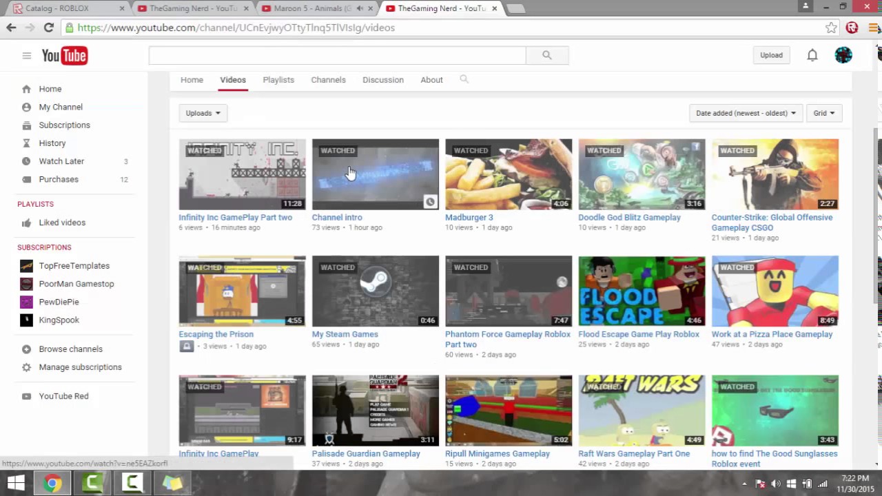Click the PoorMan Gamestop channel avatar
882x496 pixels.
pyautogui.click(x=26, y=284)
